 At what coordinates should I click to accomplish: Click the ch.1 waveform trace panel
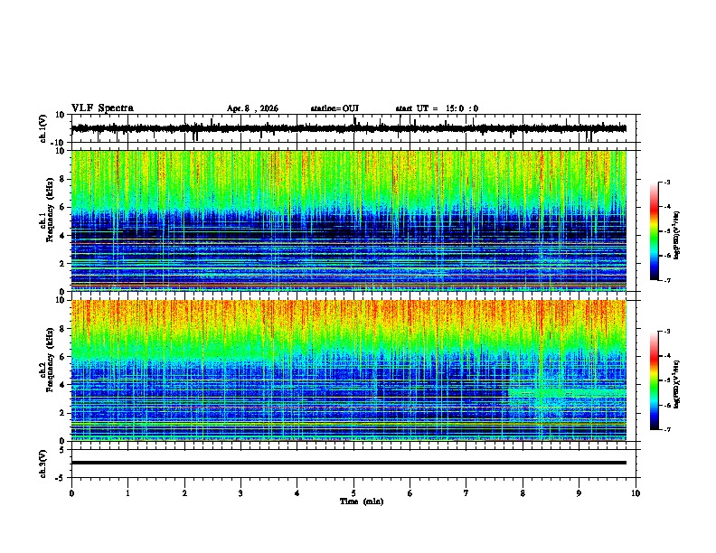point(353,128)
